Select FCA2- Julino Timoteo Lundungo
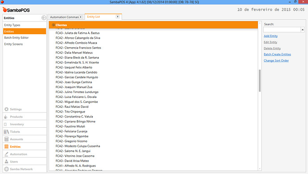Screen dimensions: 308x174 77,92
